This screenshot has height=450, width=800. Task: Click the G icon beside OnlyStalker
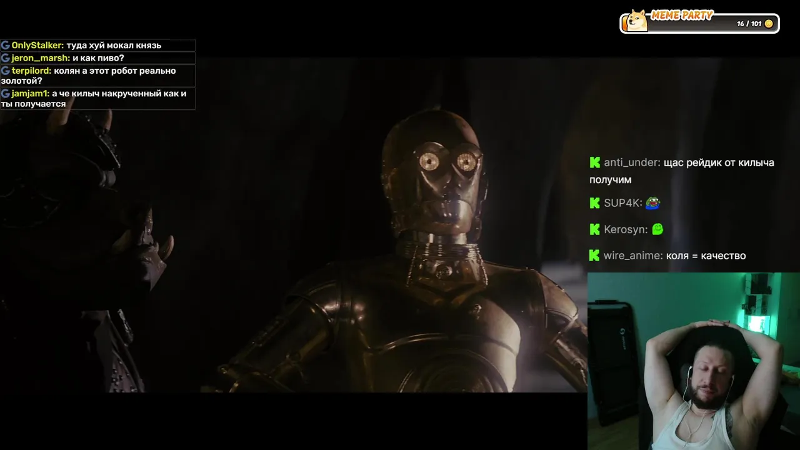point(5,46)
